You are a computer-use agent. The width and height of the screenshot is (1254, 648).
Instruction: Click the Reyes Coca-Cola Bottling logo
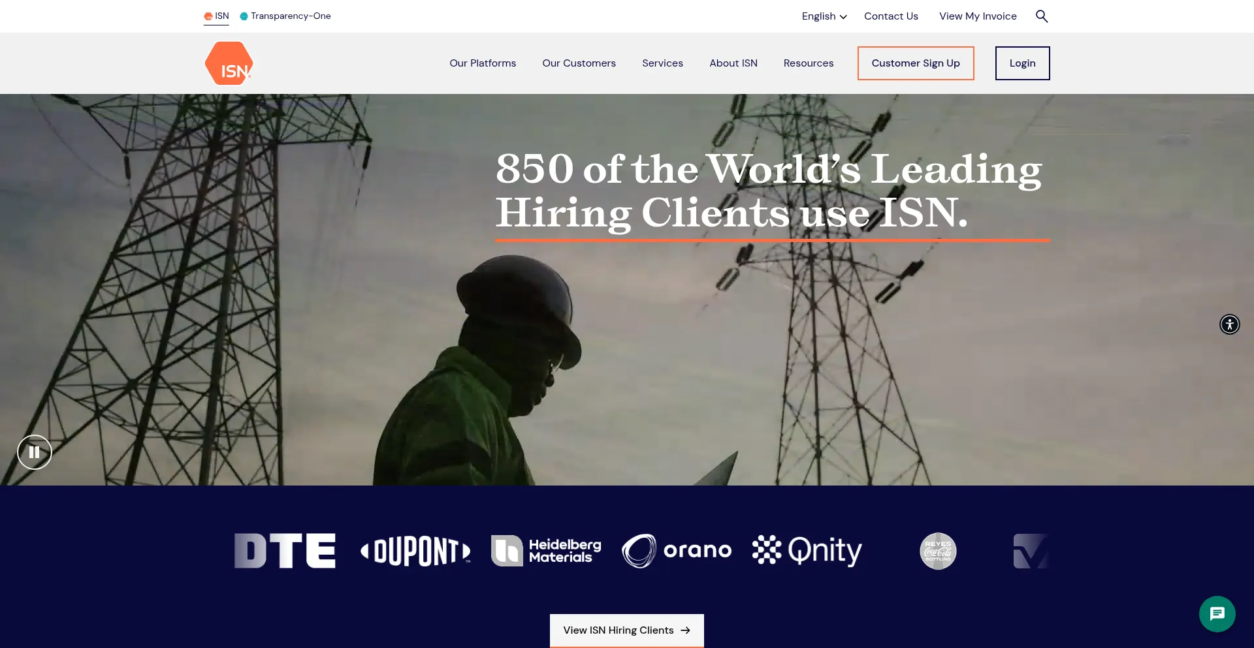pos(938,551)
